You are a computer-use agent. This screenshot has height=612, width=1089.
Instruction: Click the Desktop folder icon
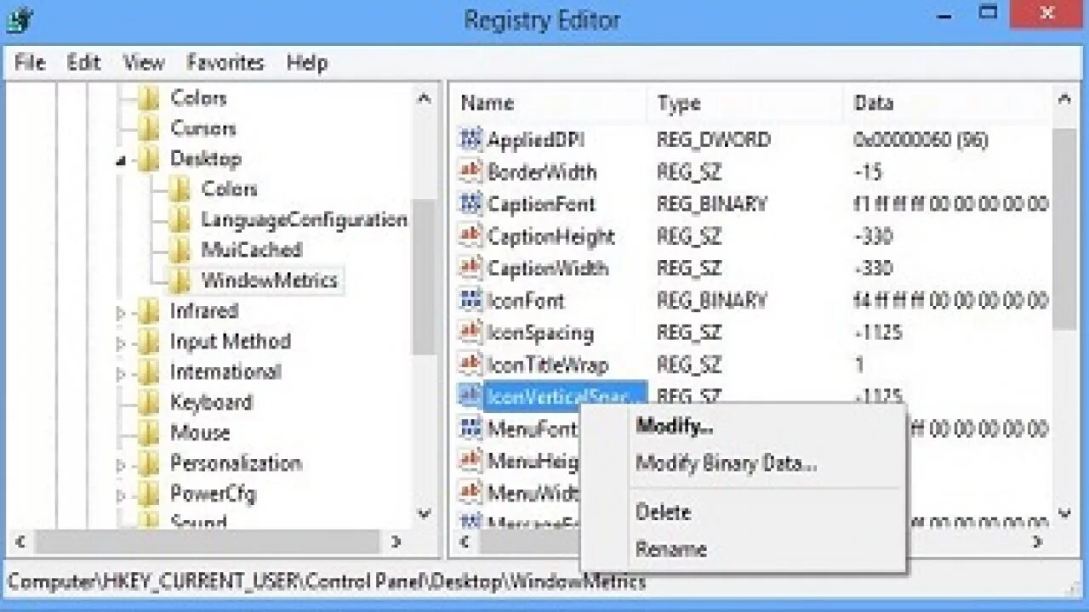click(149, 159)
